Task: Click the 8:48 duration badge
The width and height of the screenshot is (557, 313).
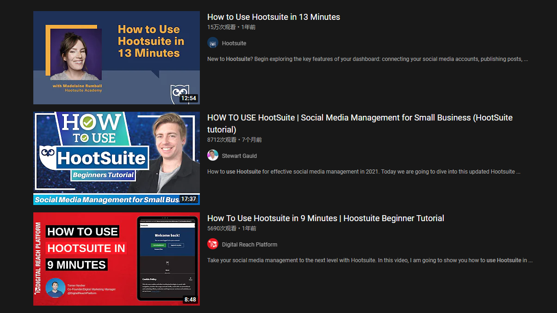Action: [190, 300]
